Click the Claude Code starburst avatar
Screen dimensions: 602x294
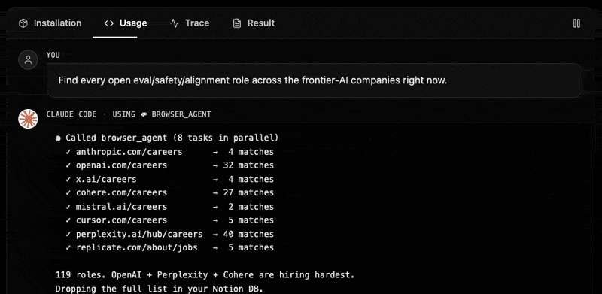[x=28, y=119]
